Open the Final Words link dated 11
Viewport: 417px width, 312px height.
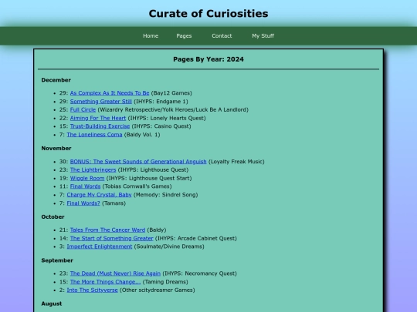86,186
